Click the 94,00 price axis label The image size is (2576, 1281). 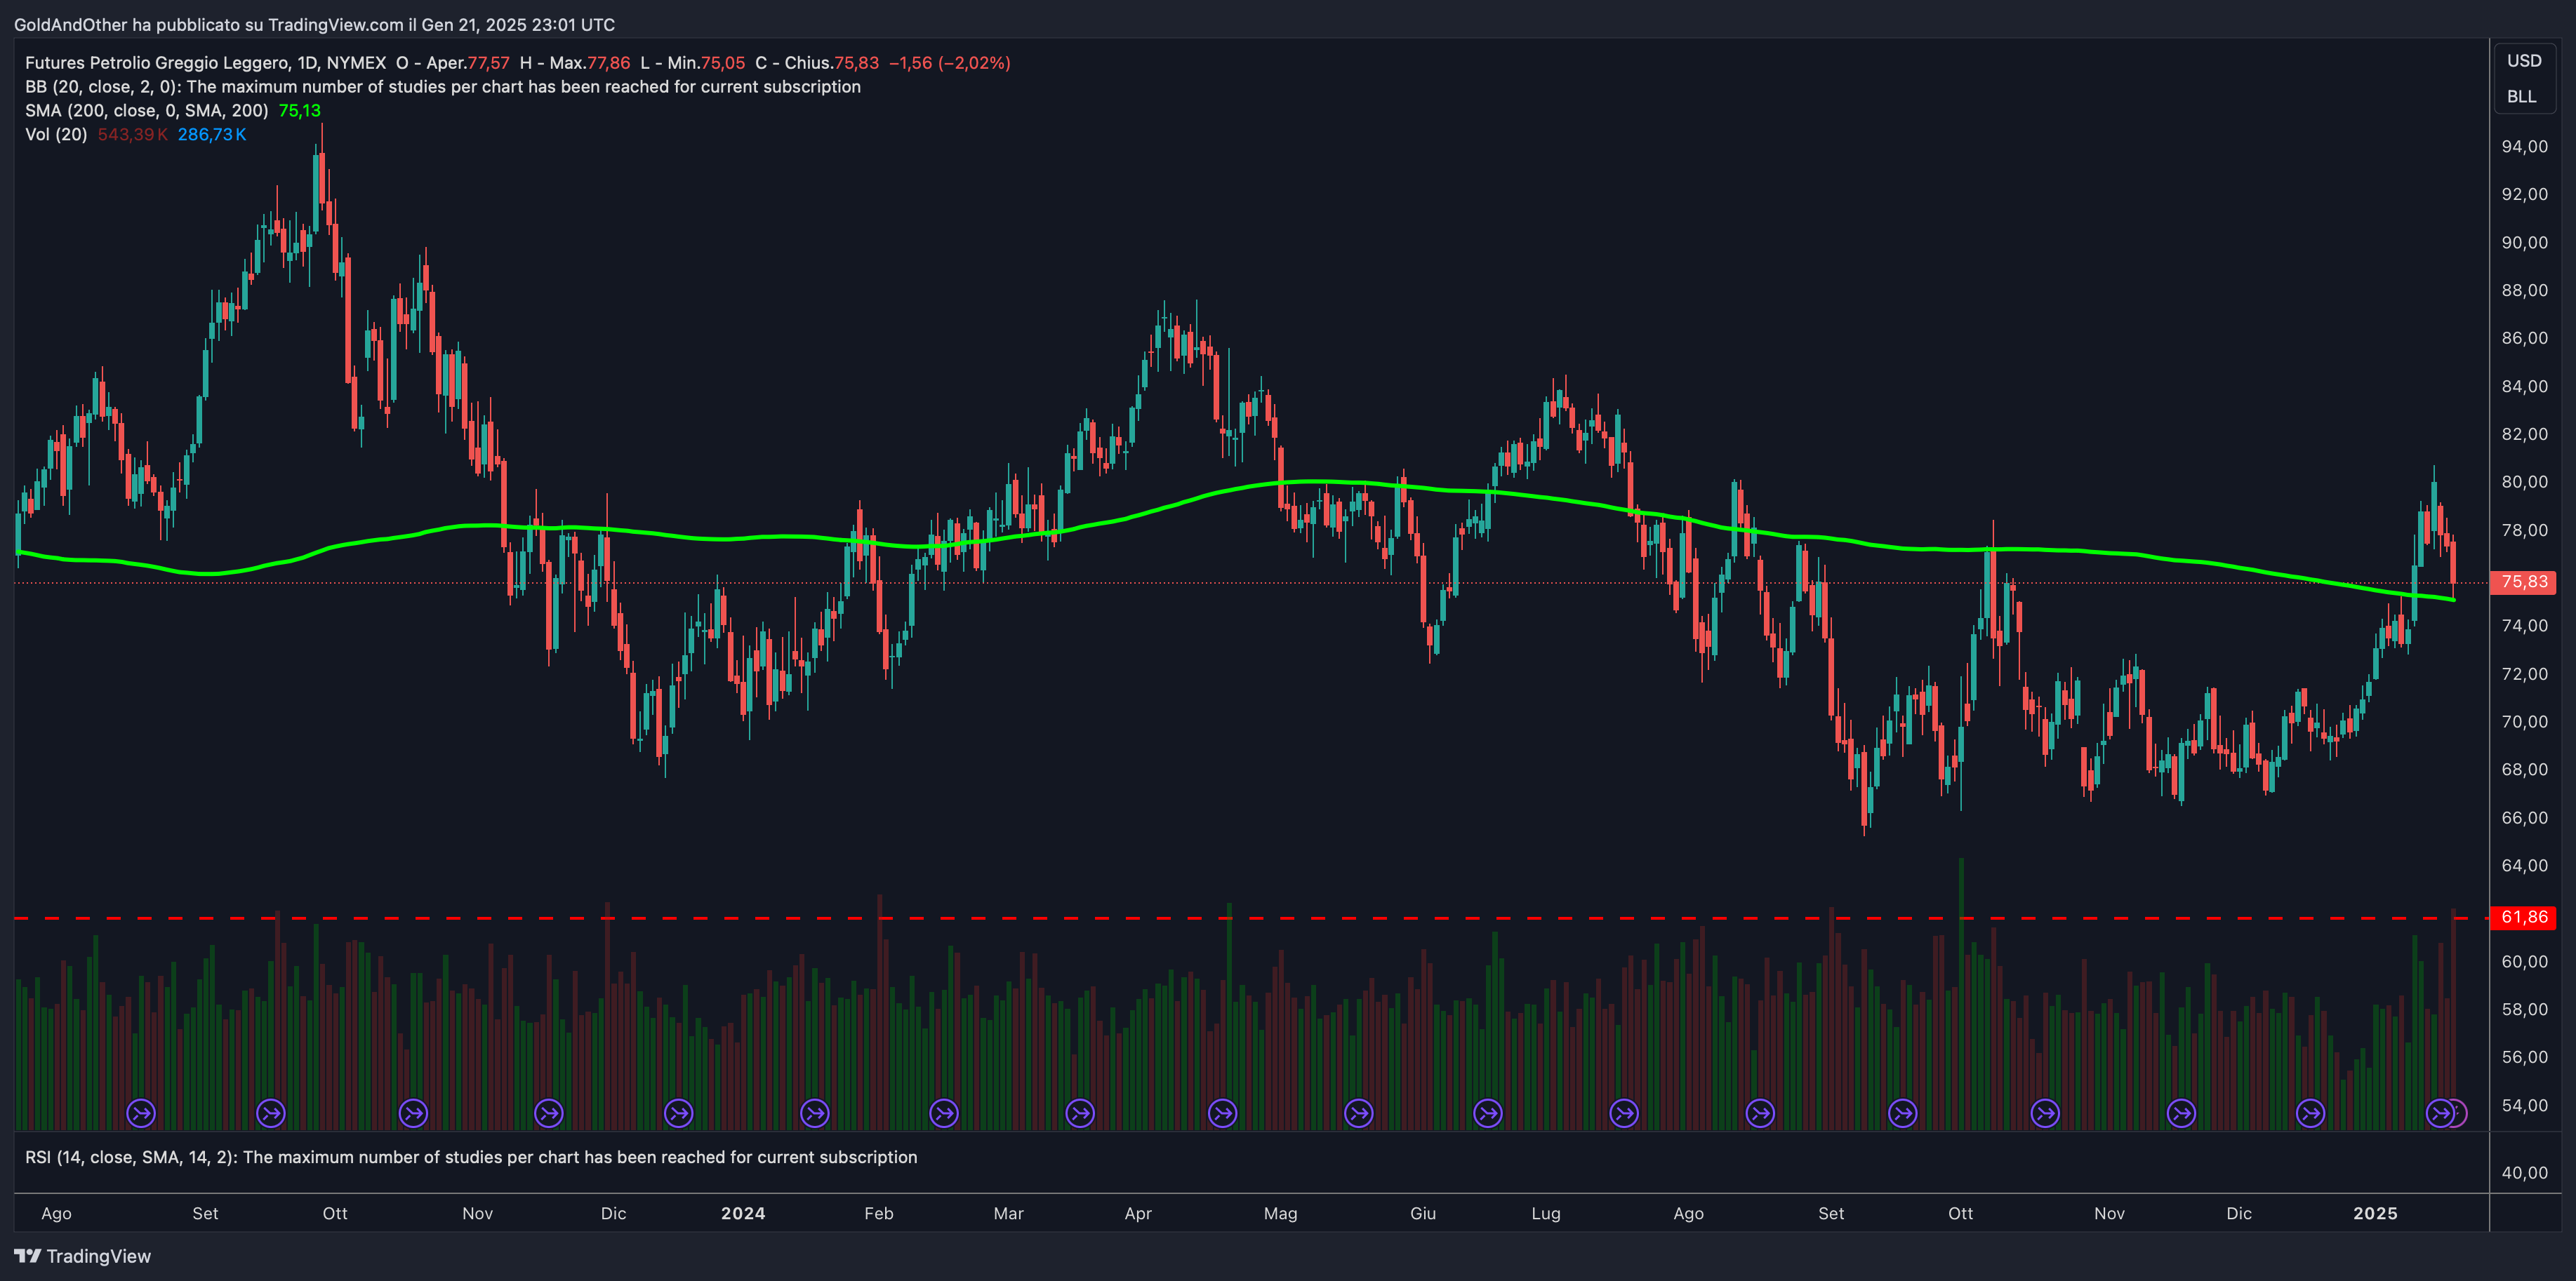(2524, 147)
